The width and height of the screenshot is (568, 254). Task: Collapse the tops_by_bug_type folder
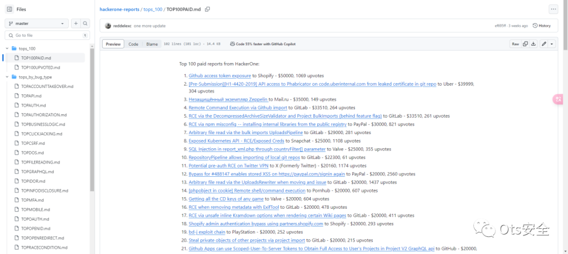7,77
